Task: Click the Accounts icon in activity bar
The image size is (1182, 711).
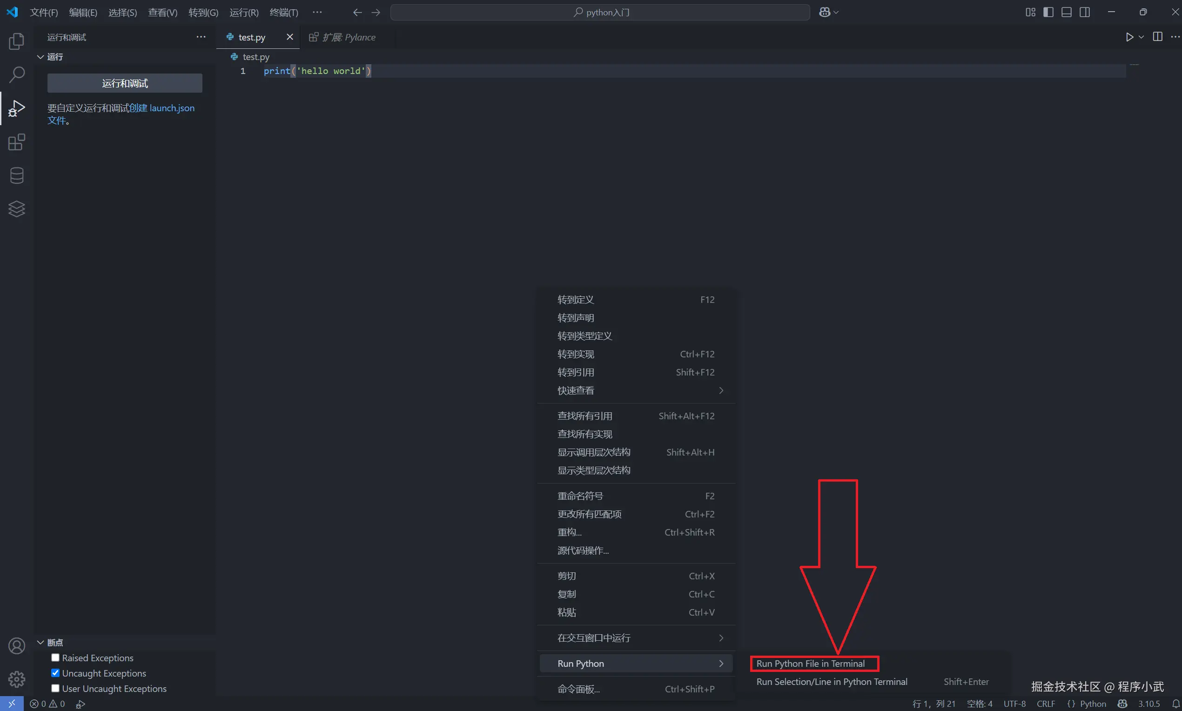Action: click(x=16, y=646)
